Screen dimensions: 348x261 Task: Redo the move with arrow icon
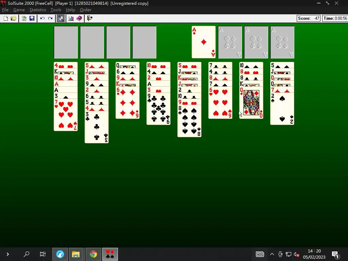click(50, 18)
